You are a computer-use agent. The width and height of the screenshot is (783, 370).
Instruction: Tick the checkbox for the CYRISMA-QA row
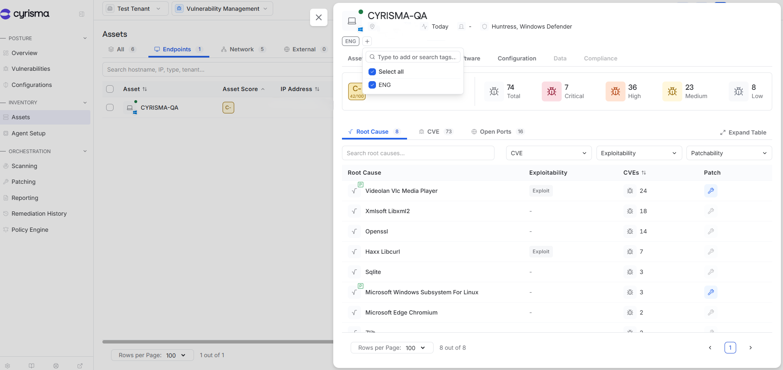pos(110,108)
